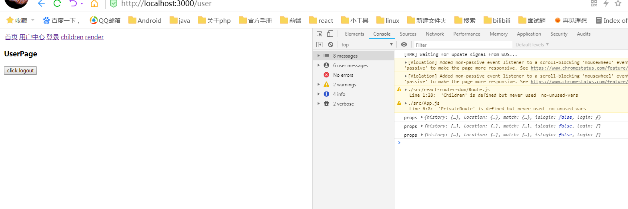628x209 pixels.
Task: Expand the first props object log
Action: click(x=422, y=117)
